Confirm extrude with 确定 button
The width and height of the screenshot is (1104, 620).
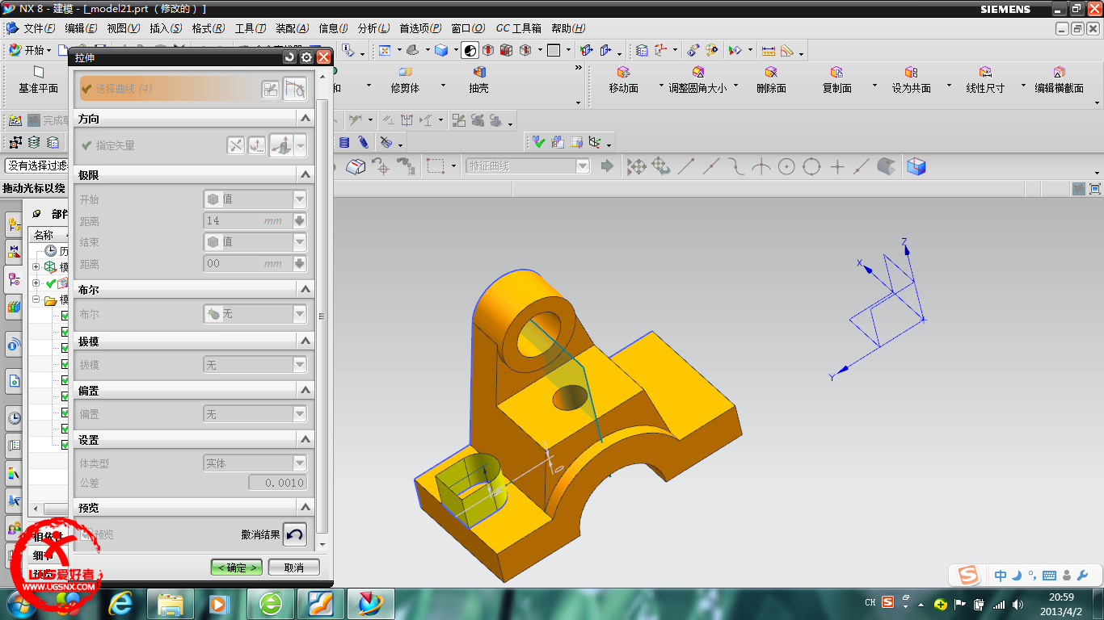(236, 568)
